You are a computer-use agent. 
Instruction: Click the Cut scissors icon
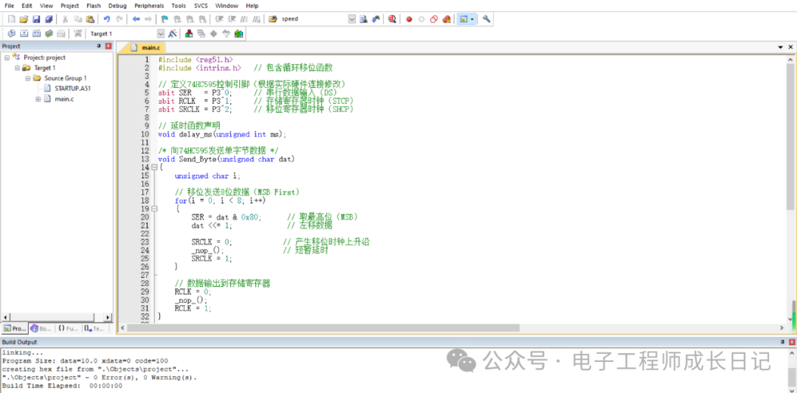65,19
